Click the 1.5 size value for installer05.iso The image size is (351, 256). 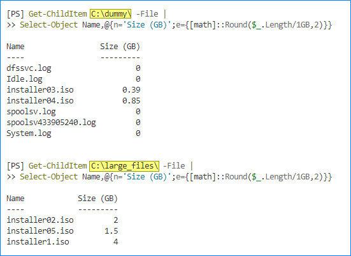pos(111,231)
